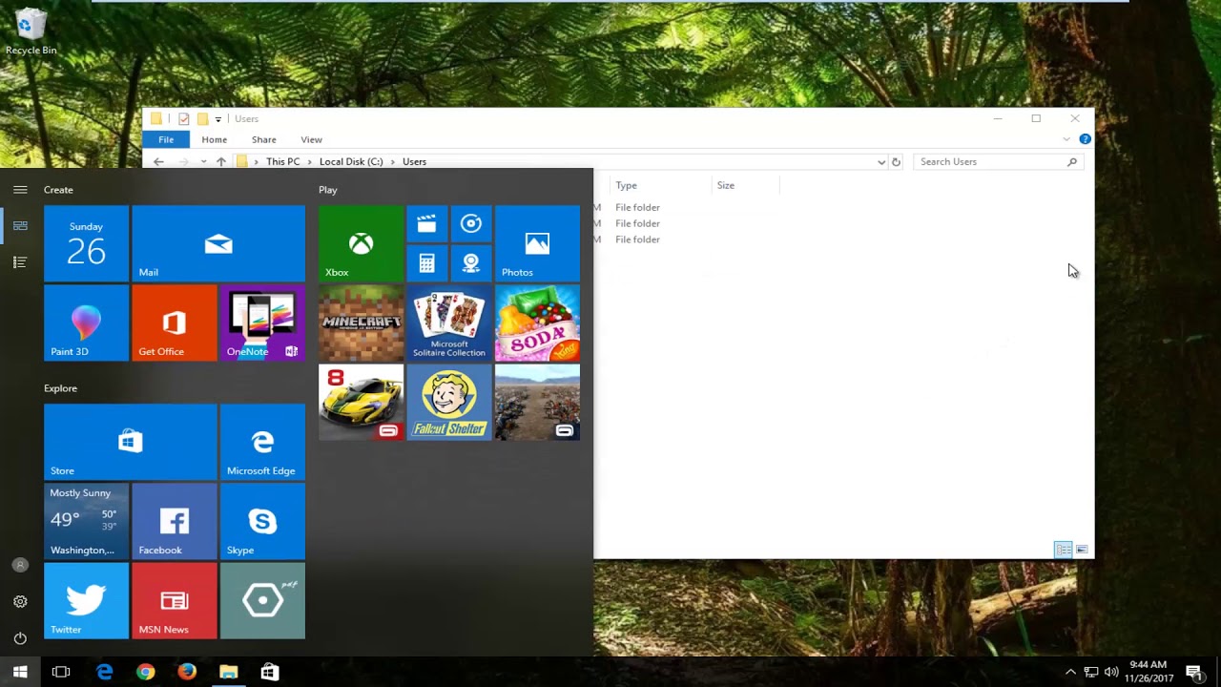Click the Windows Start button

pos(20,672)
